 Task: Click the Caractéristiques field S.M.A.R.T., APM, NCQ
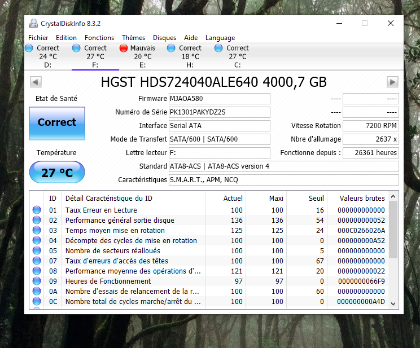[283, 180]
